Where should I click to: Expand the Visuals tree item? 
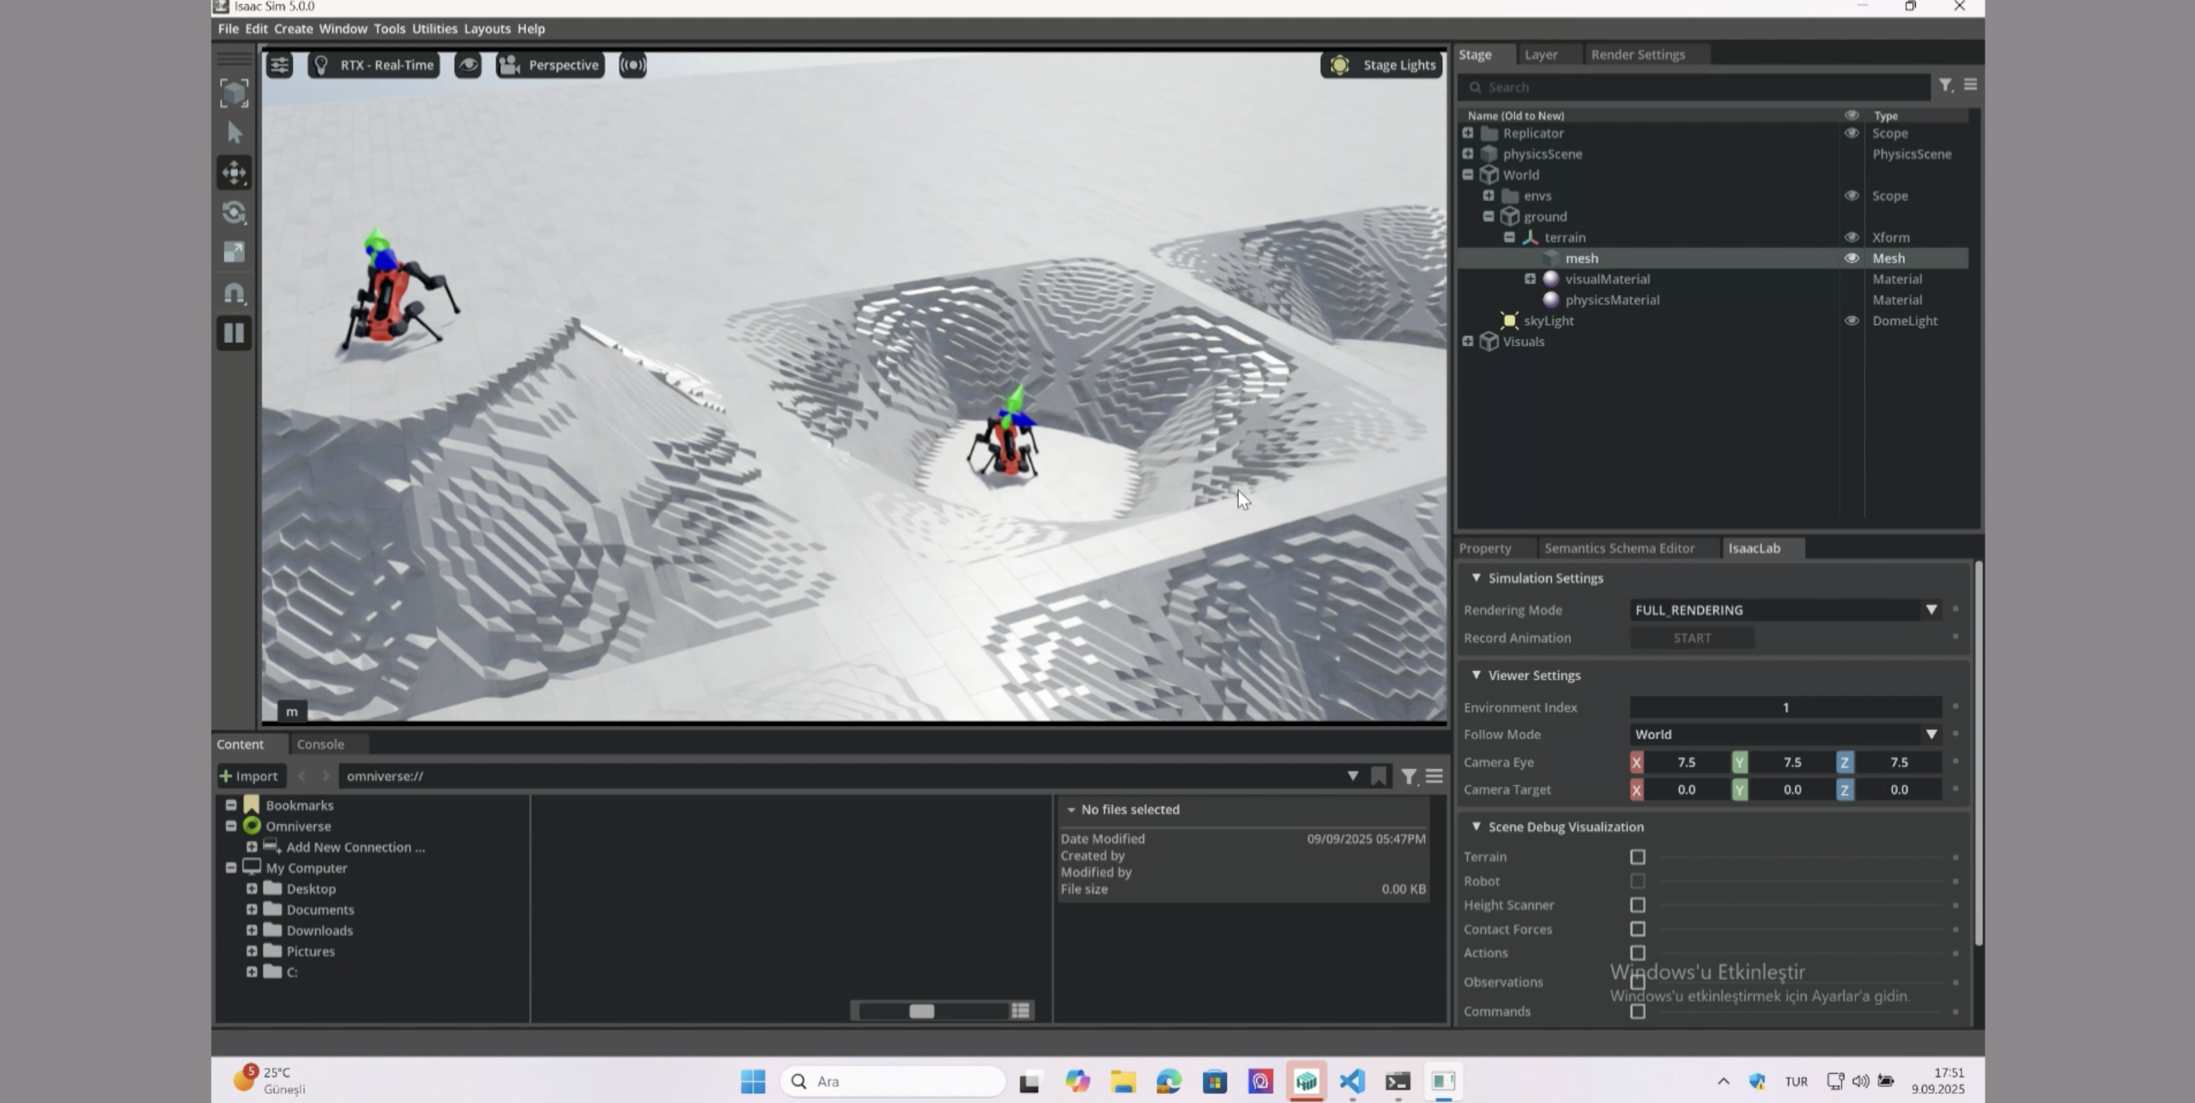tap(1467, 342)
